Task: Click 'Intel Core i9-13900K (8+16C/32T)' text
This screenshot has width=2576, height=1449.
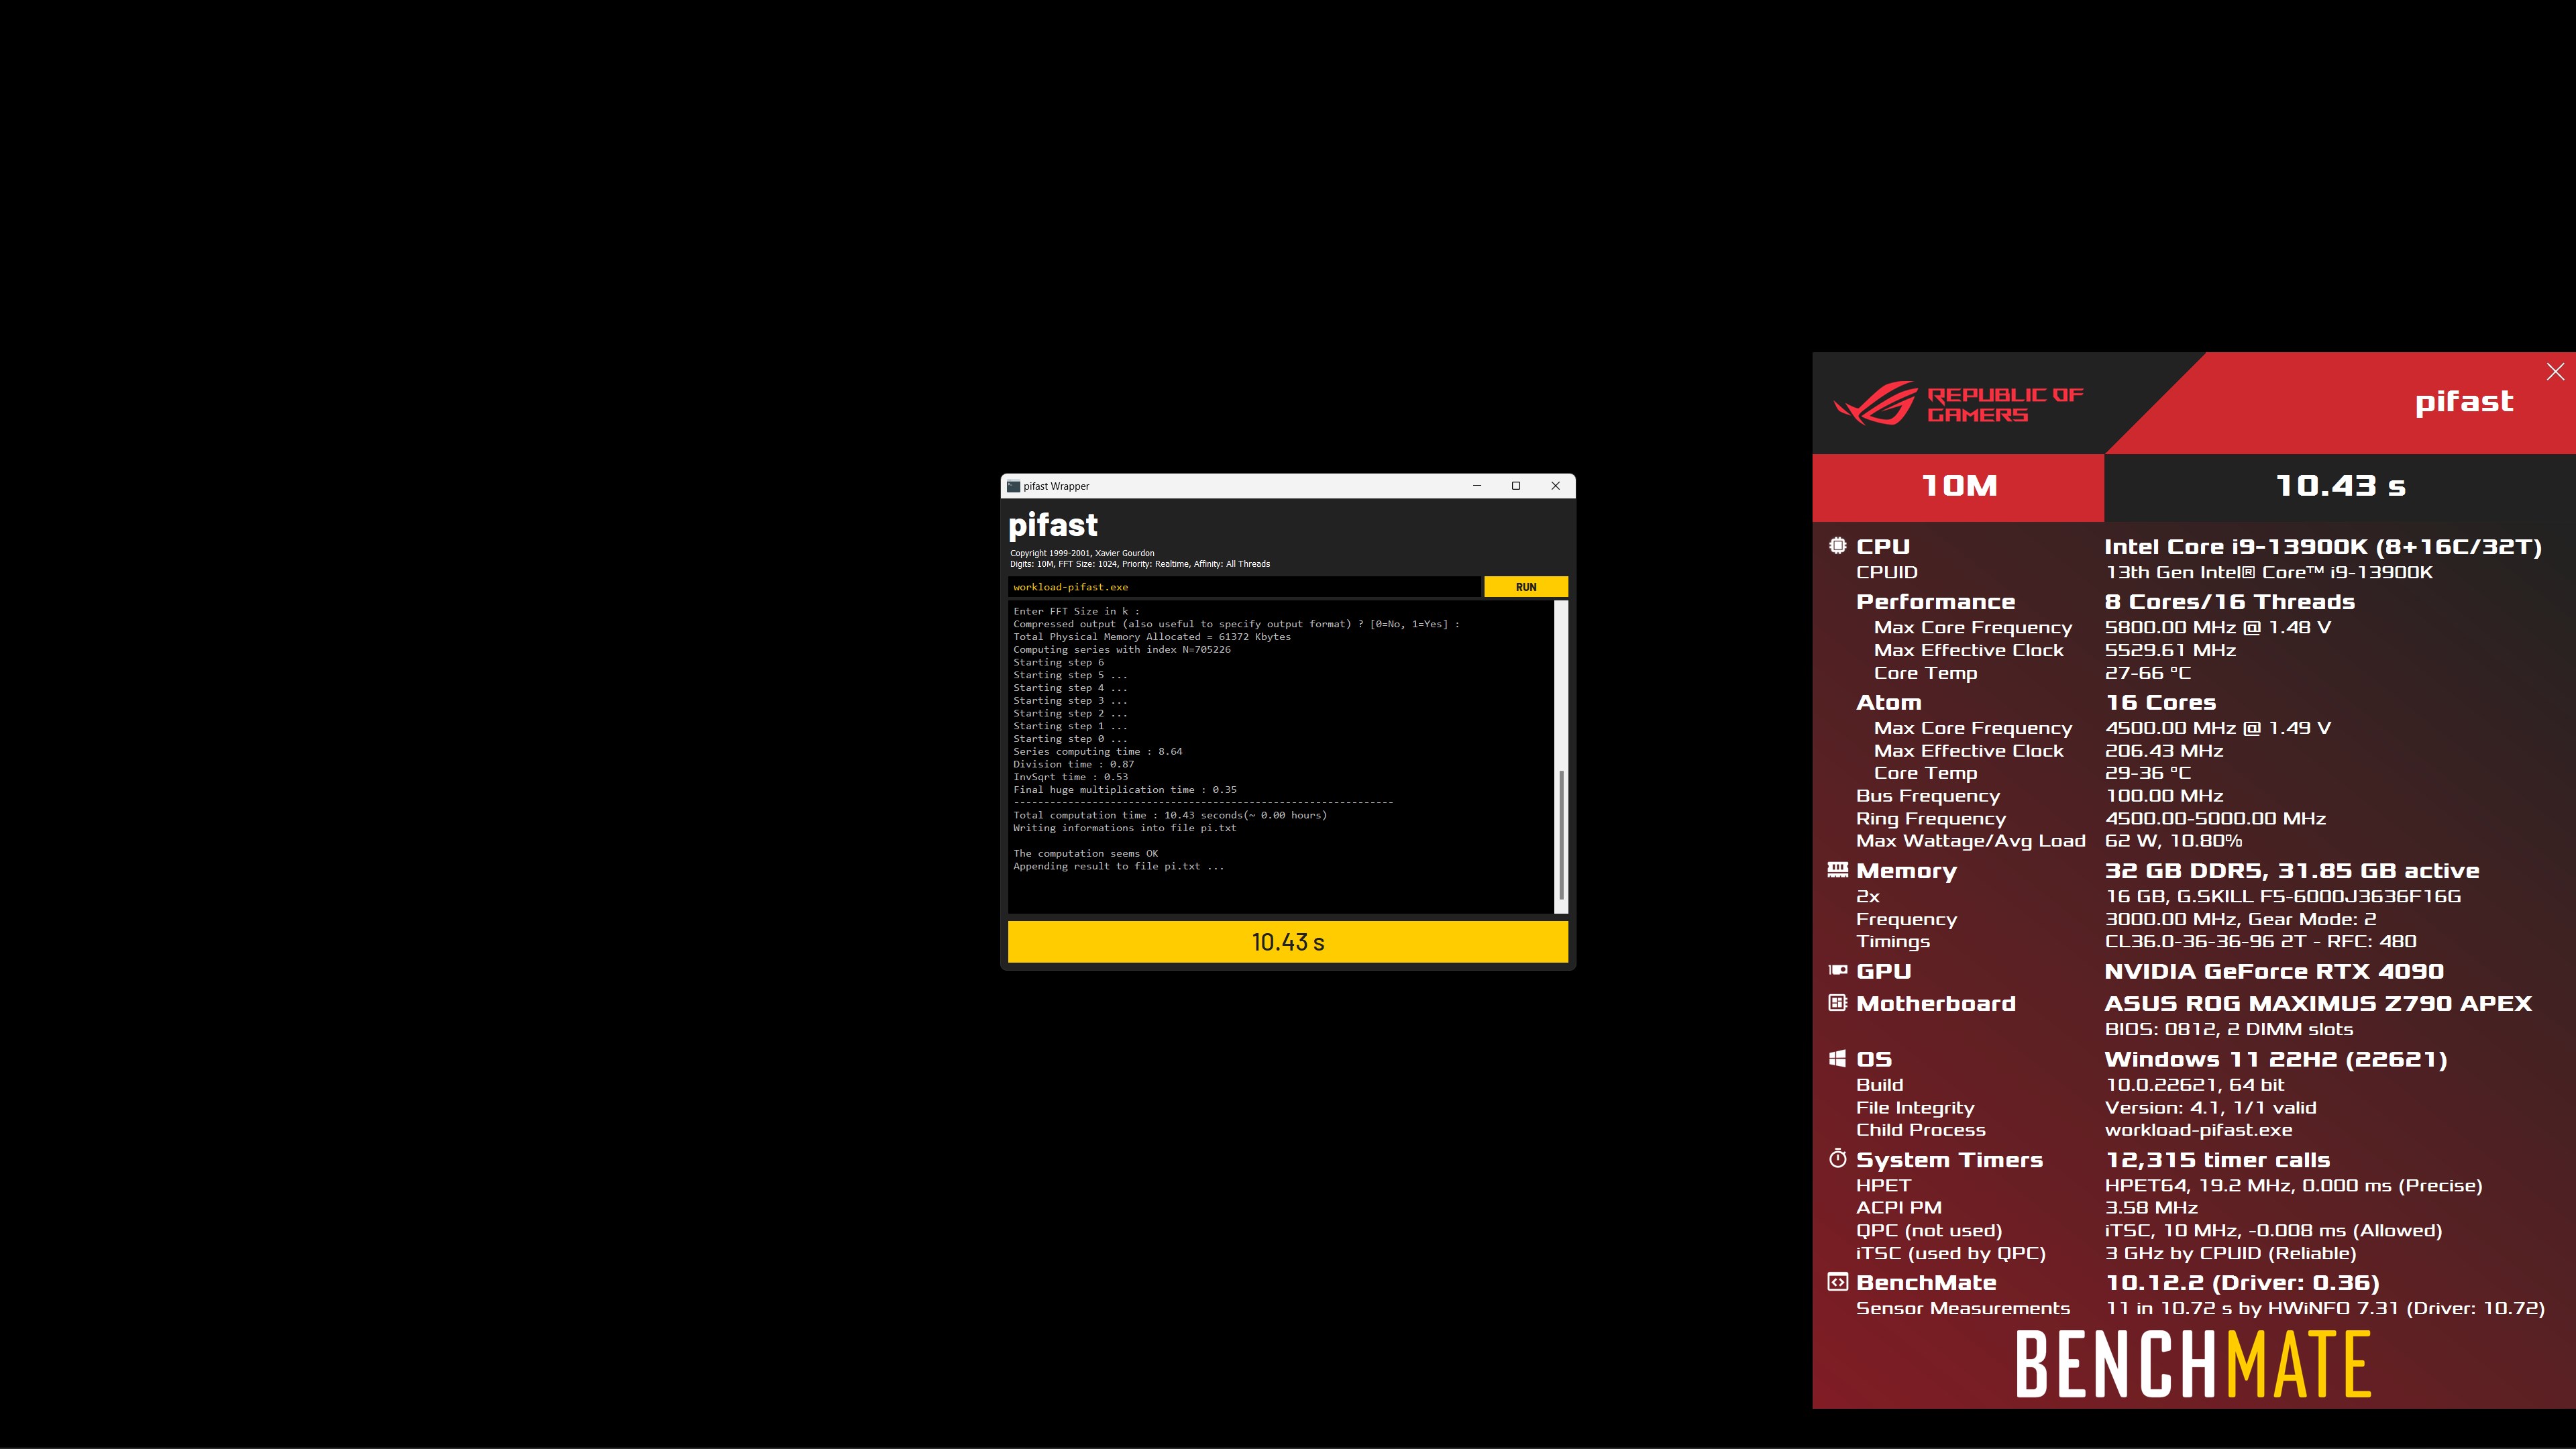Action: [x=2322, y=547]
